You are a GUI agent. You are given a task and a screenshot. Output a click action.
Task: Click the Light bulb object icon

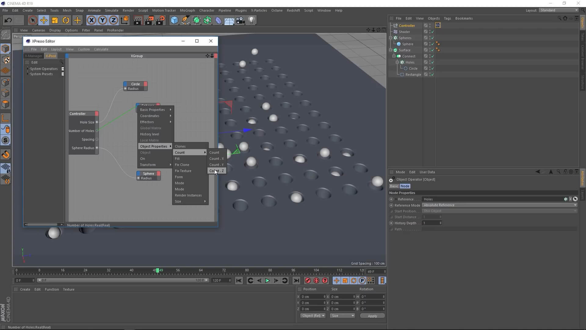point(251,20)
